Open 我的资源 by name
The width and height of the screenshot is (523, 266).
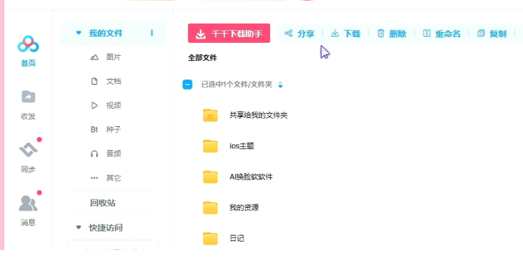tap(244, 207)
